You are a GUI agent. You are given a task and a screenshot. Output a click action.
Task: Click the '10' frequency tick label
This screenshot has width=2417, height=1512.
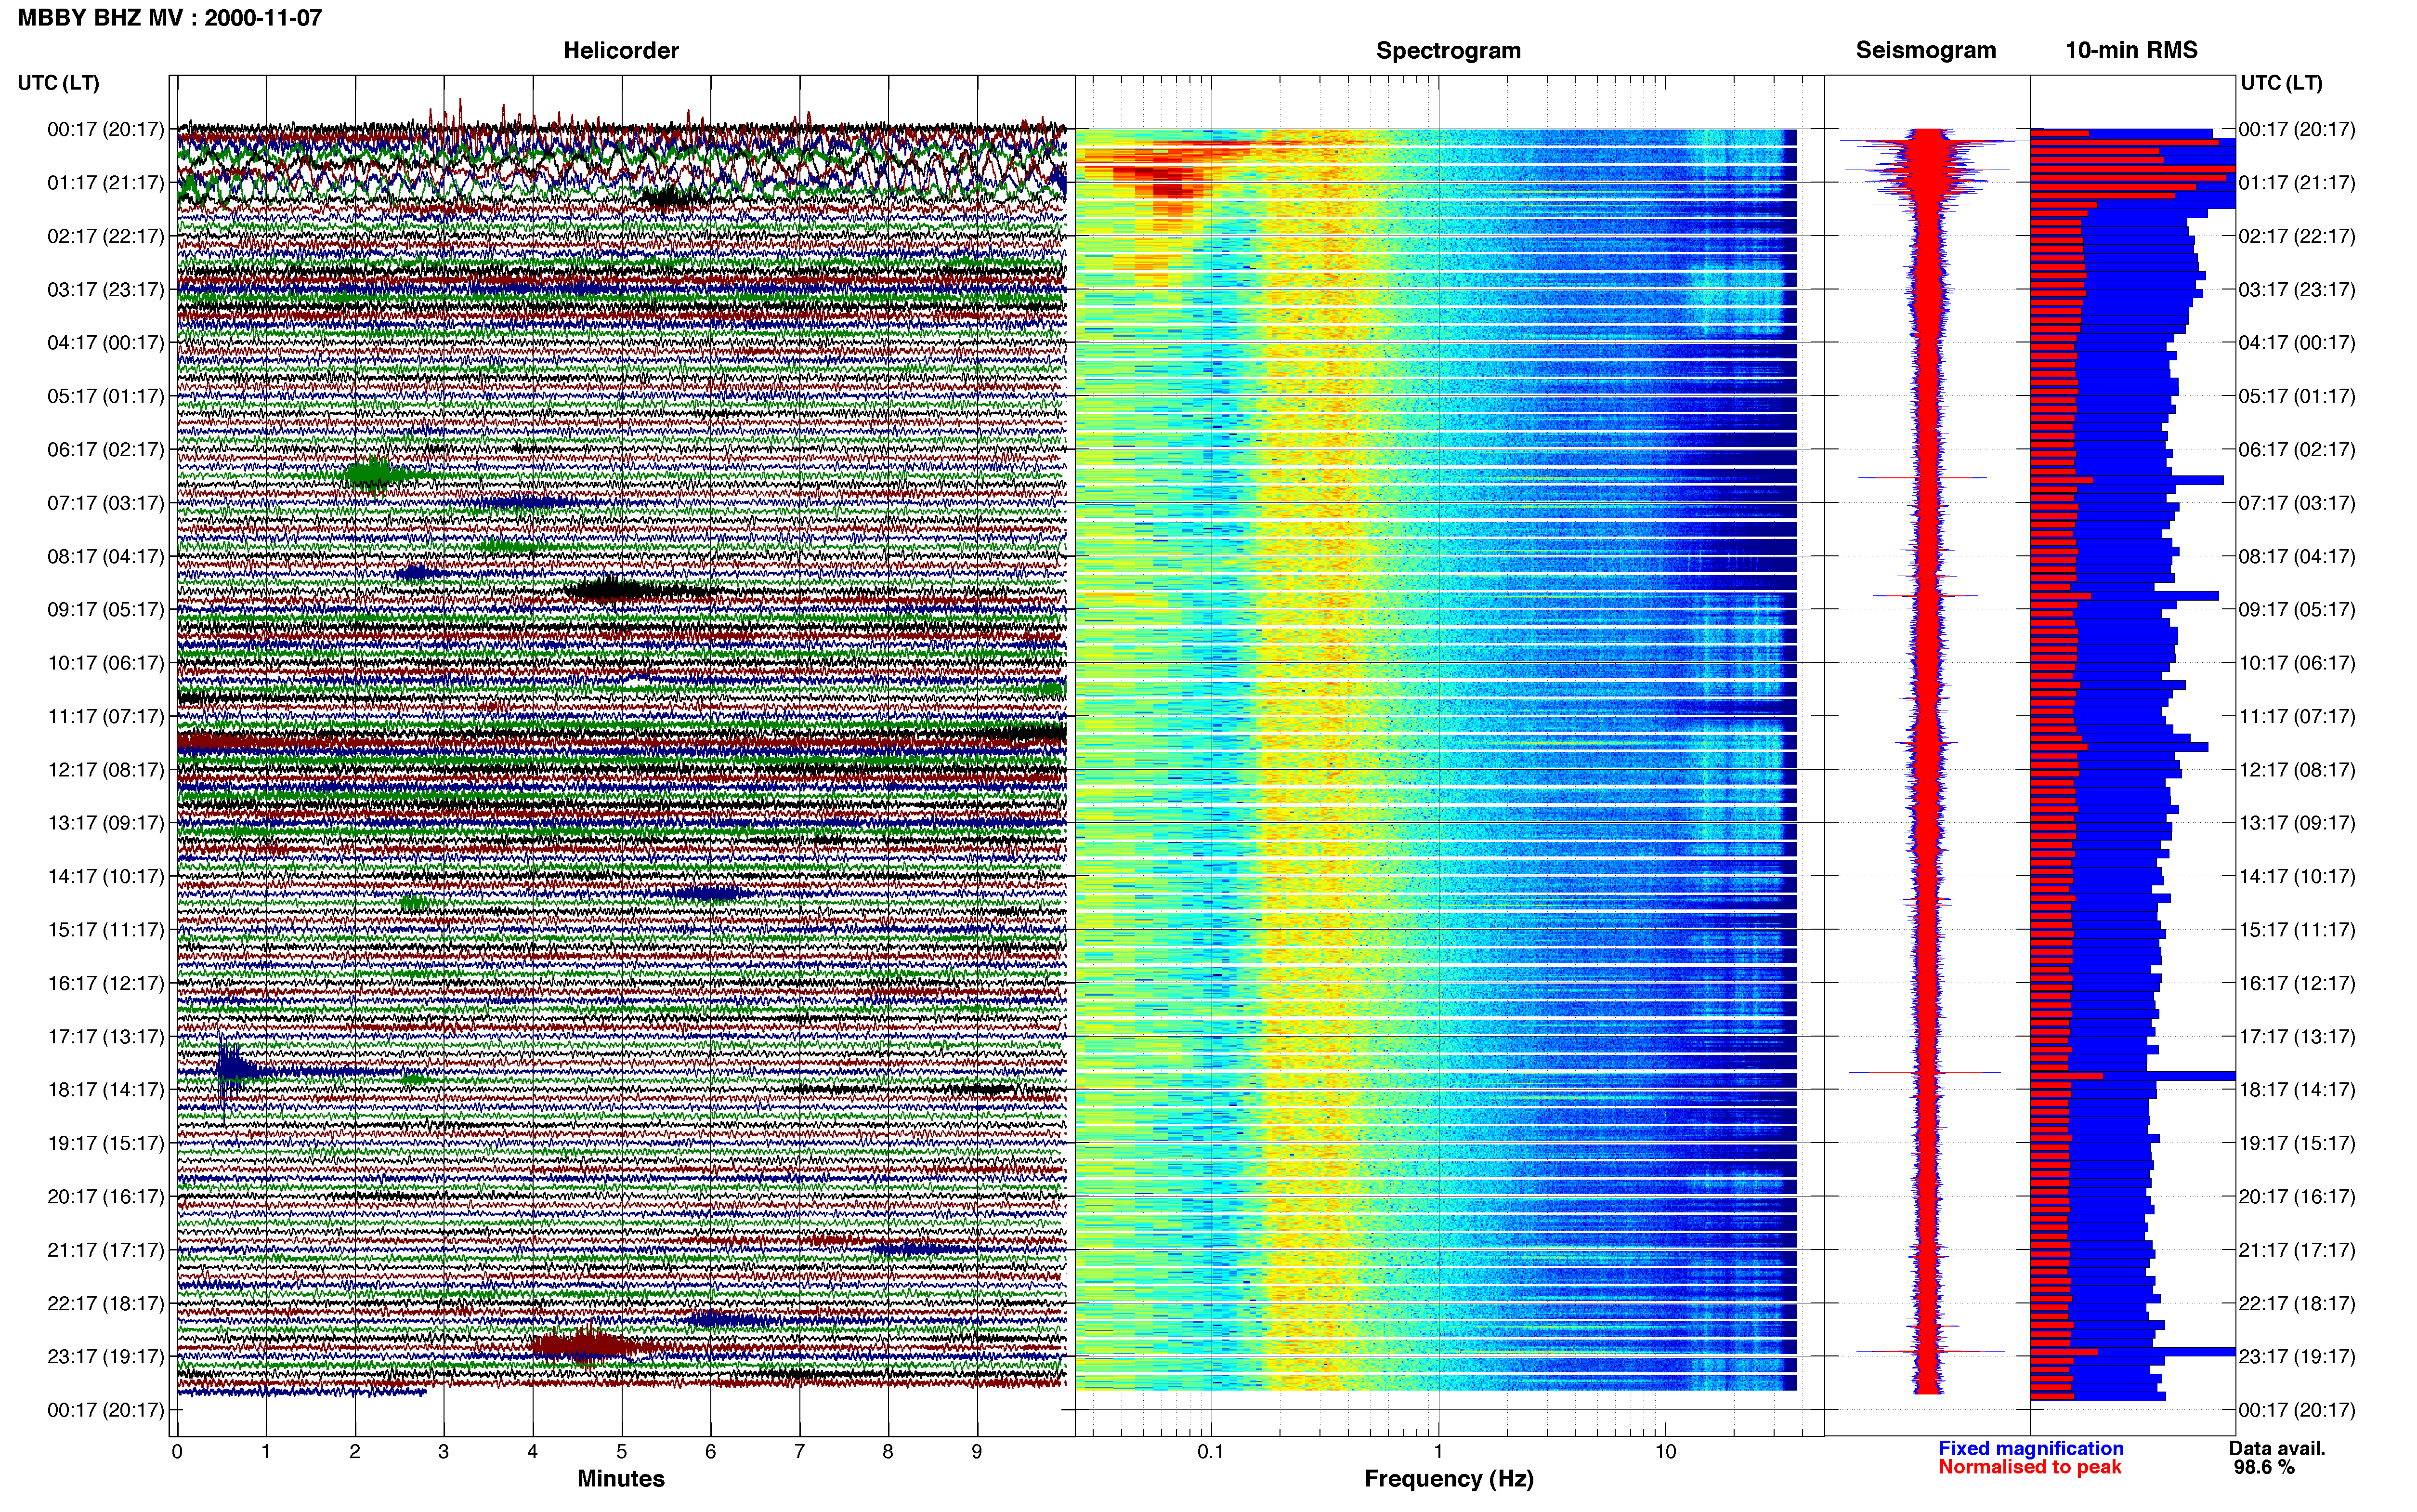1665,1452
